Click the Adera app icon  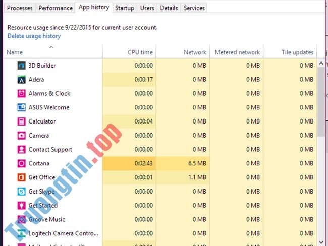click(21, 80)
